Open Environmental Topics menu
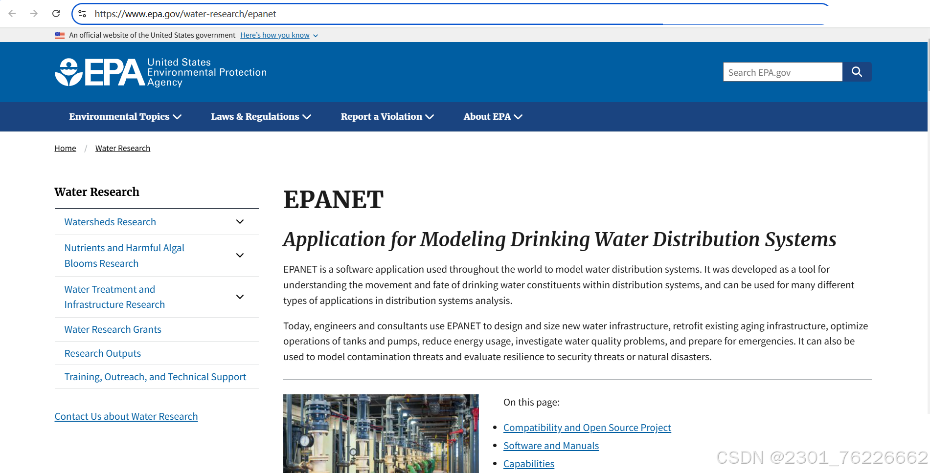 click(x=125, y=117)
